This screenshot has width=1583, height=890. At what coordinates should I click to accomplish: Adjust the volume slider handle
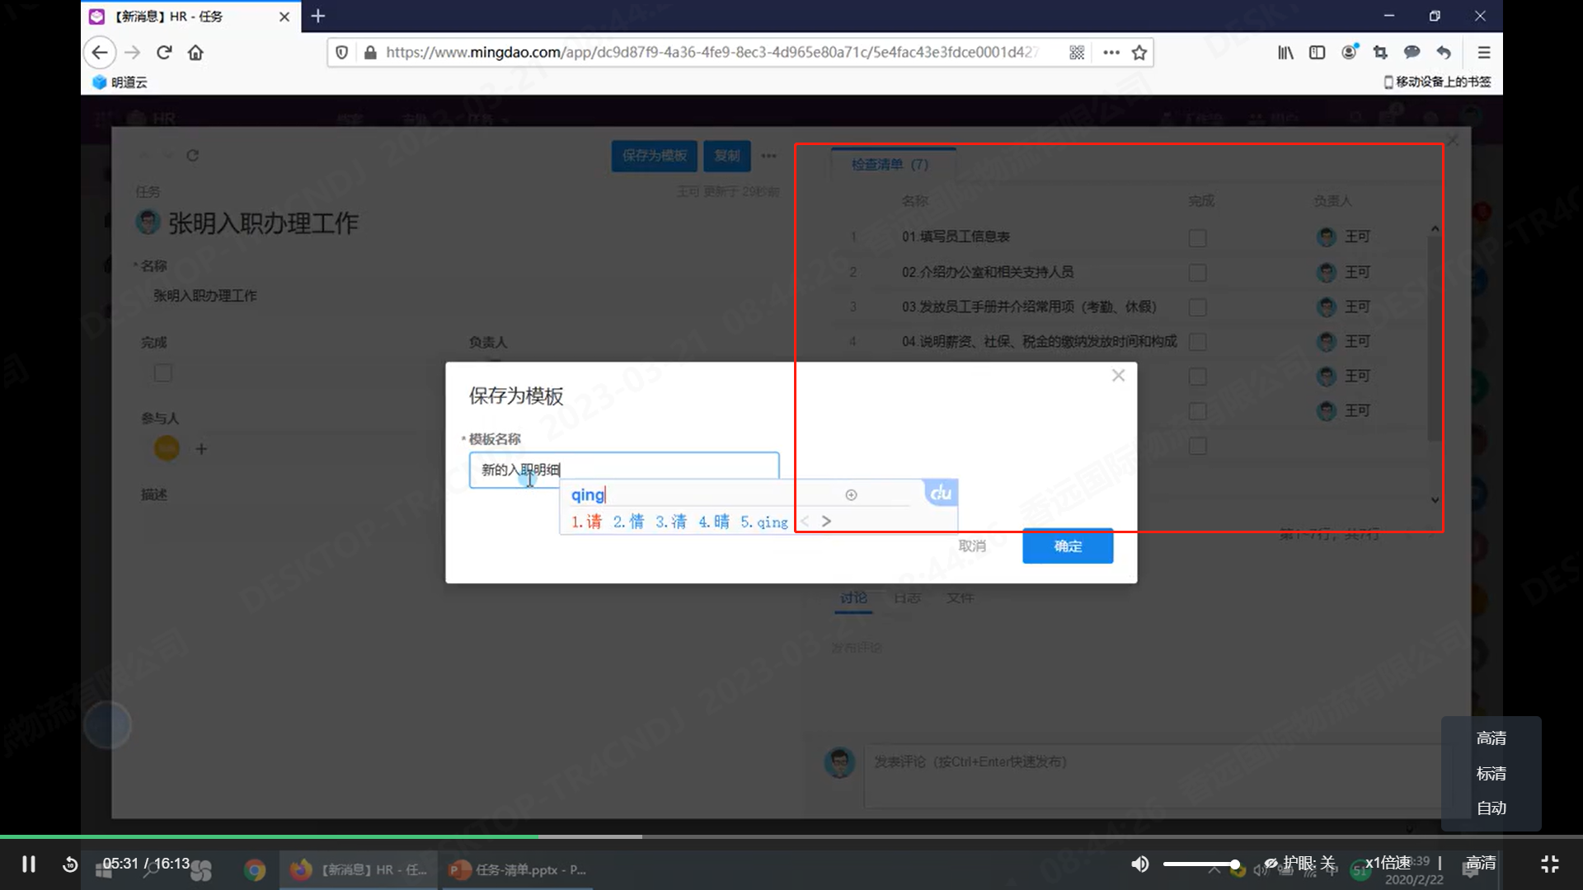click(x=1234, y=864)
